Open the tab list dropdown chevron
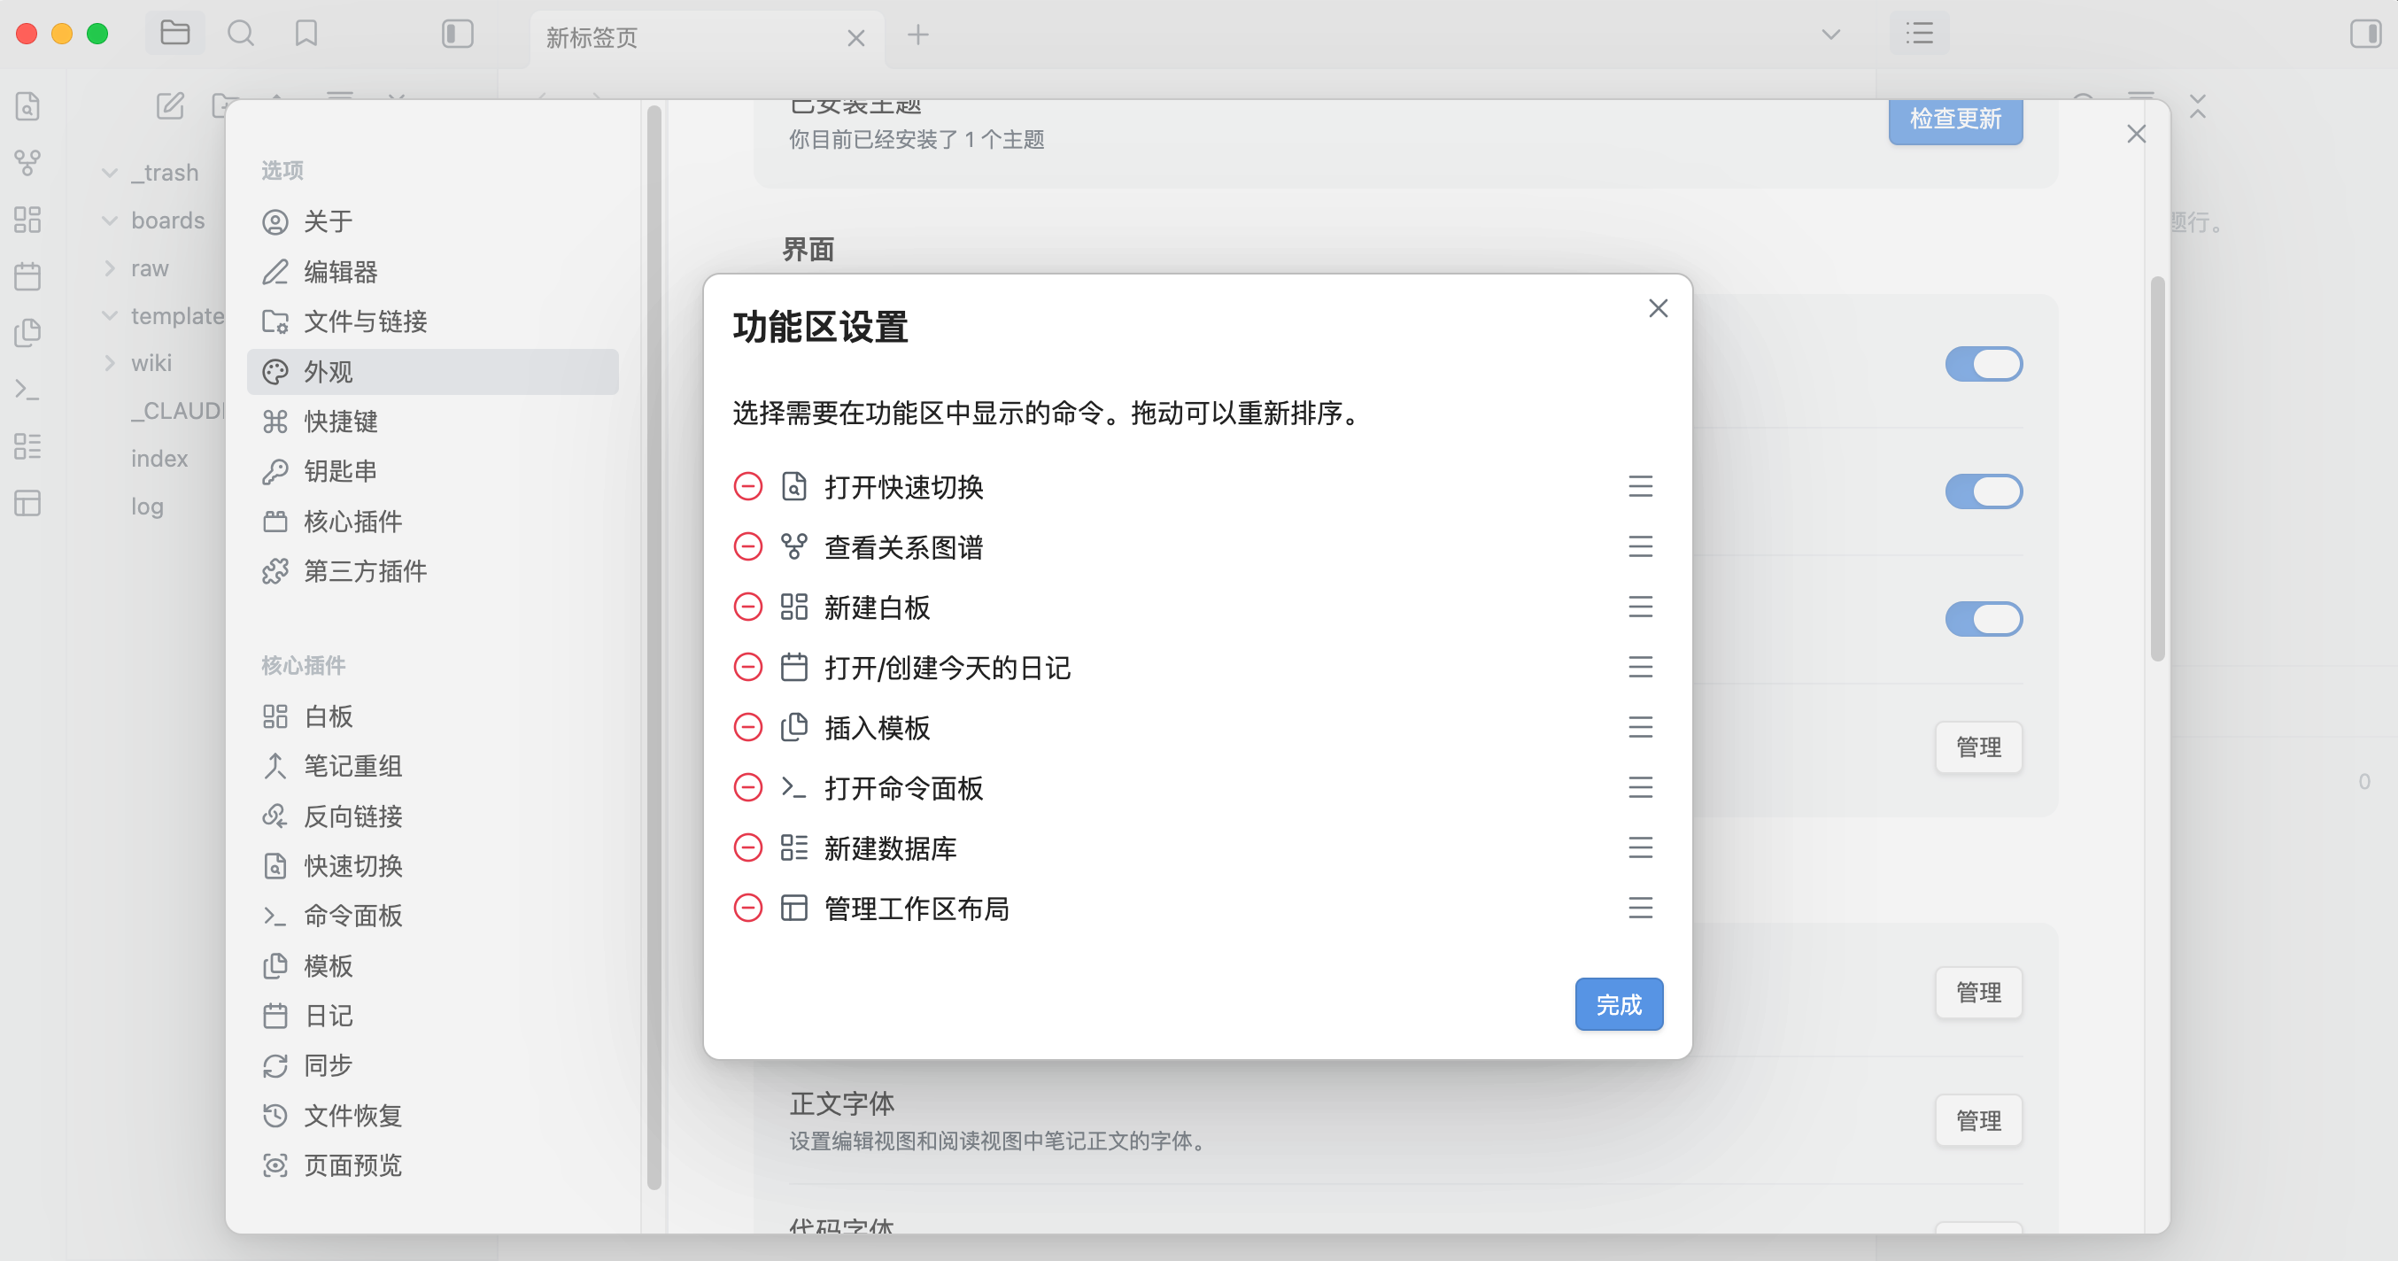2398x1261 pixels. pyautogui.click(x=1831, y=35)
